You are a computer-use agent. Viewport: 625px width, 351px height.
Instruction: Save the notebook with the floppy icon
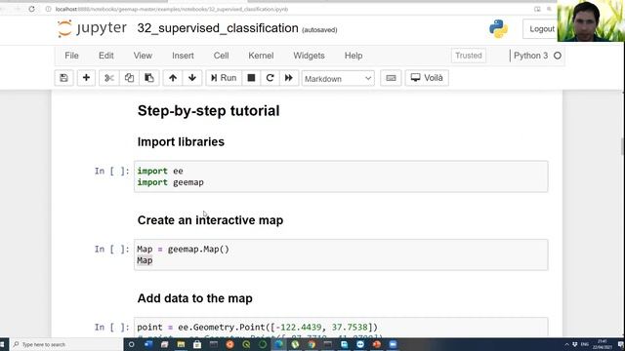pyautogui.click(x=63, y=78)
